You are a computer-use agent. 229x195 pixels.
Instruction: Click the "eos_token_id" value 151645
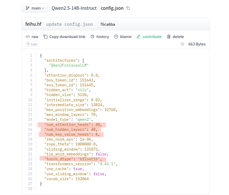click(x=86, y=85)
